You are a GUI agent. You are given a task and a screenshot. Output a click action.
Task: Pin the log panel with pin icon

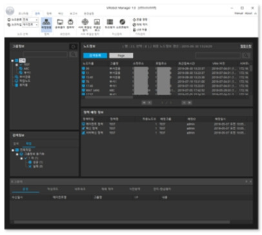tap(247, 182)
